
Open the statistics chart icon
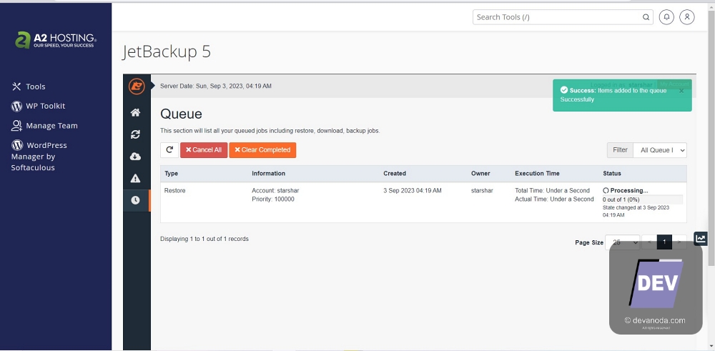tap(701, 238)
